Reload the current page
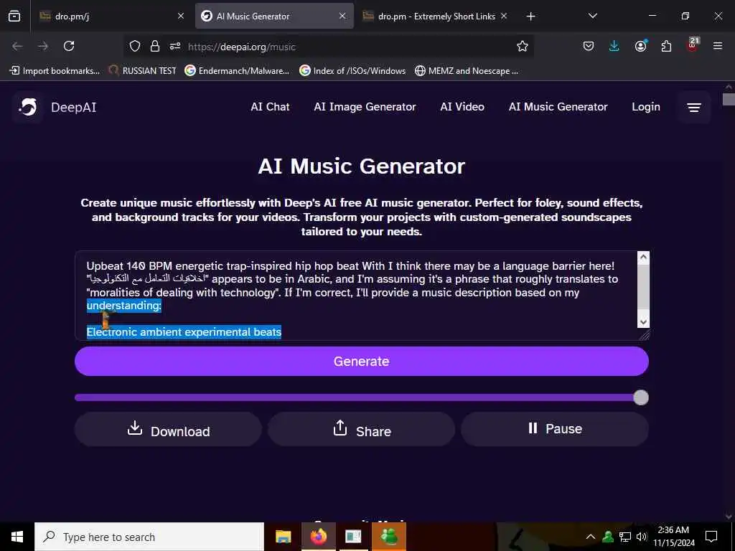Screen dimensions: 735x551 [x=69, y=46]
